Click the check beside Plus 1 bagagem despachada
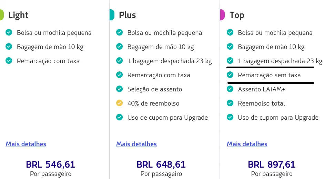 119,61
